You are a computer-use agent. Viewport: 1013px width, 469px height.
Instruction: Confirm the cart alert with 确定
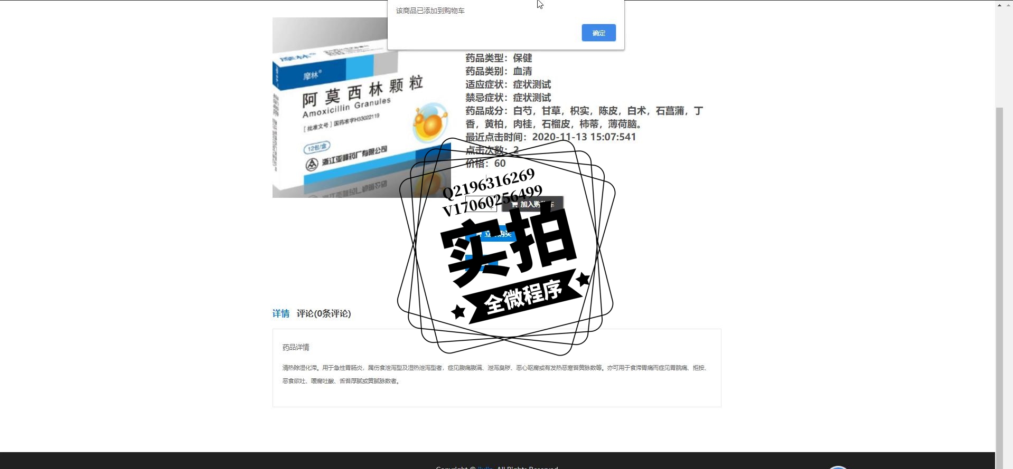598,33
